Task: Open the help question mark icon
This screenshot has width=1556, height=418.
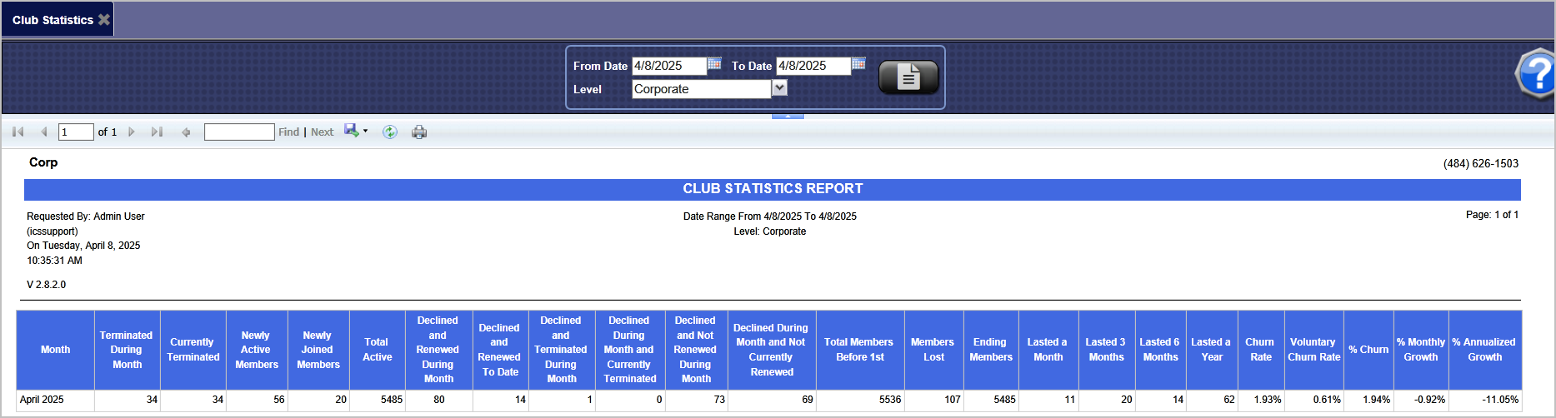Action: click(x=1535, y=74)
